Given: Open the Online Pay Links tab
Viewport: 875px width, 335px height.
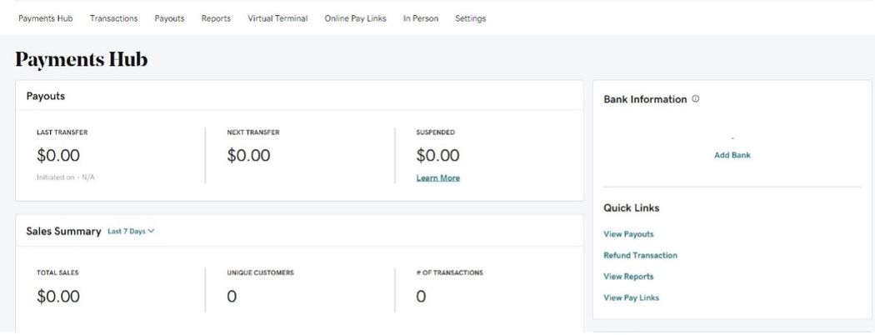Looking at the screenshot, I should (x=355, y=18).
